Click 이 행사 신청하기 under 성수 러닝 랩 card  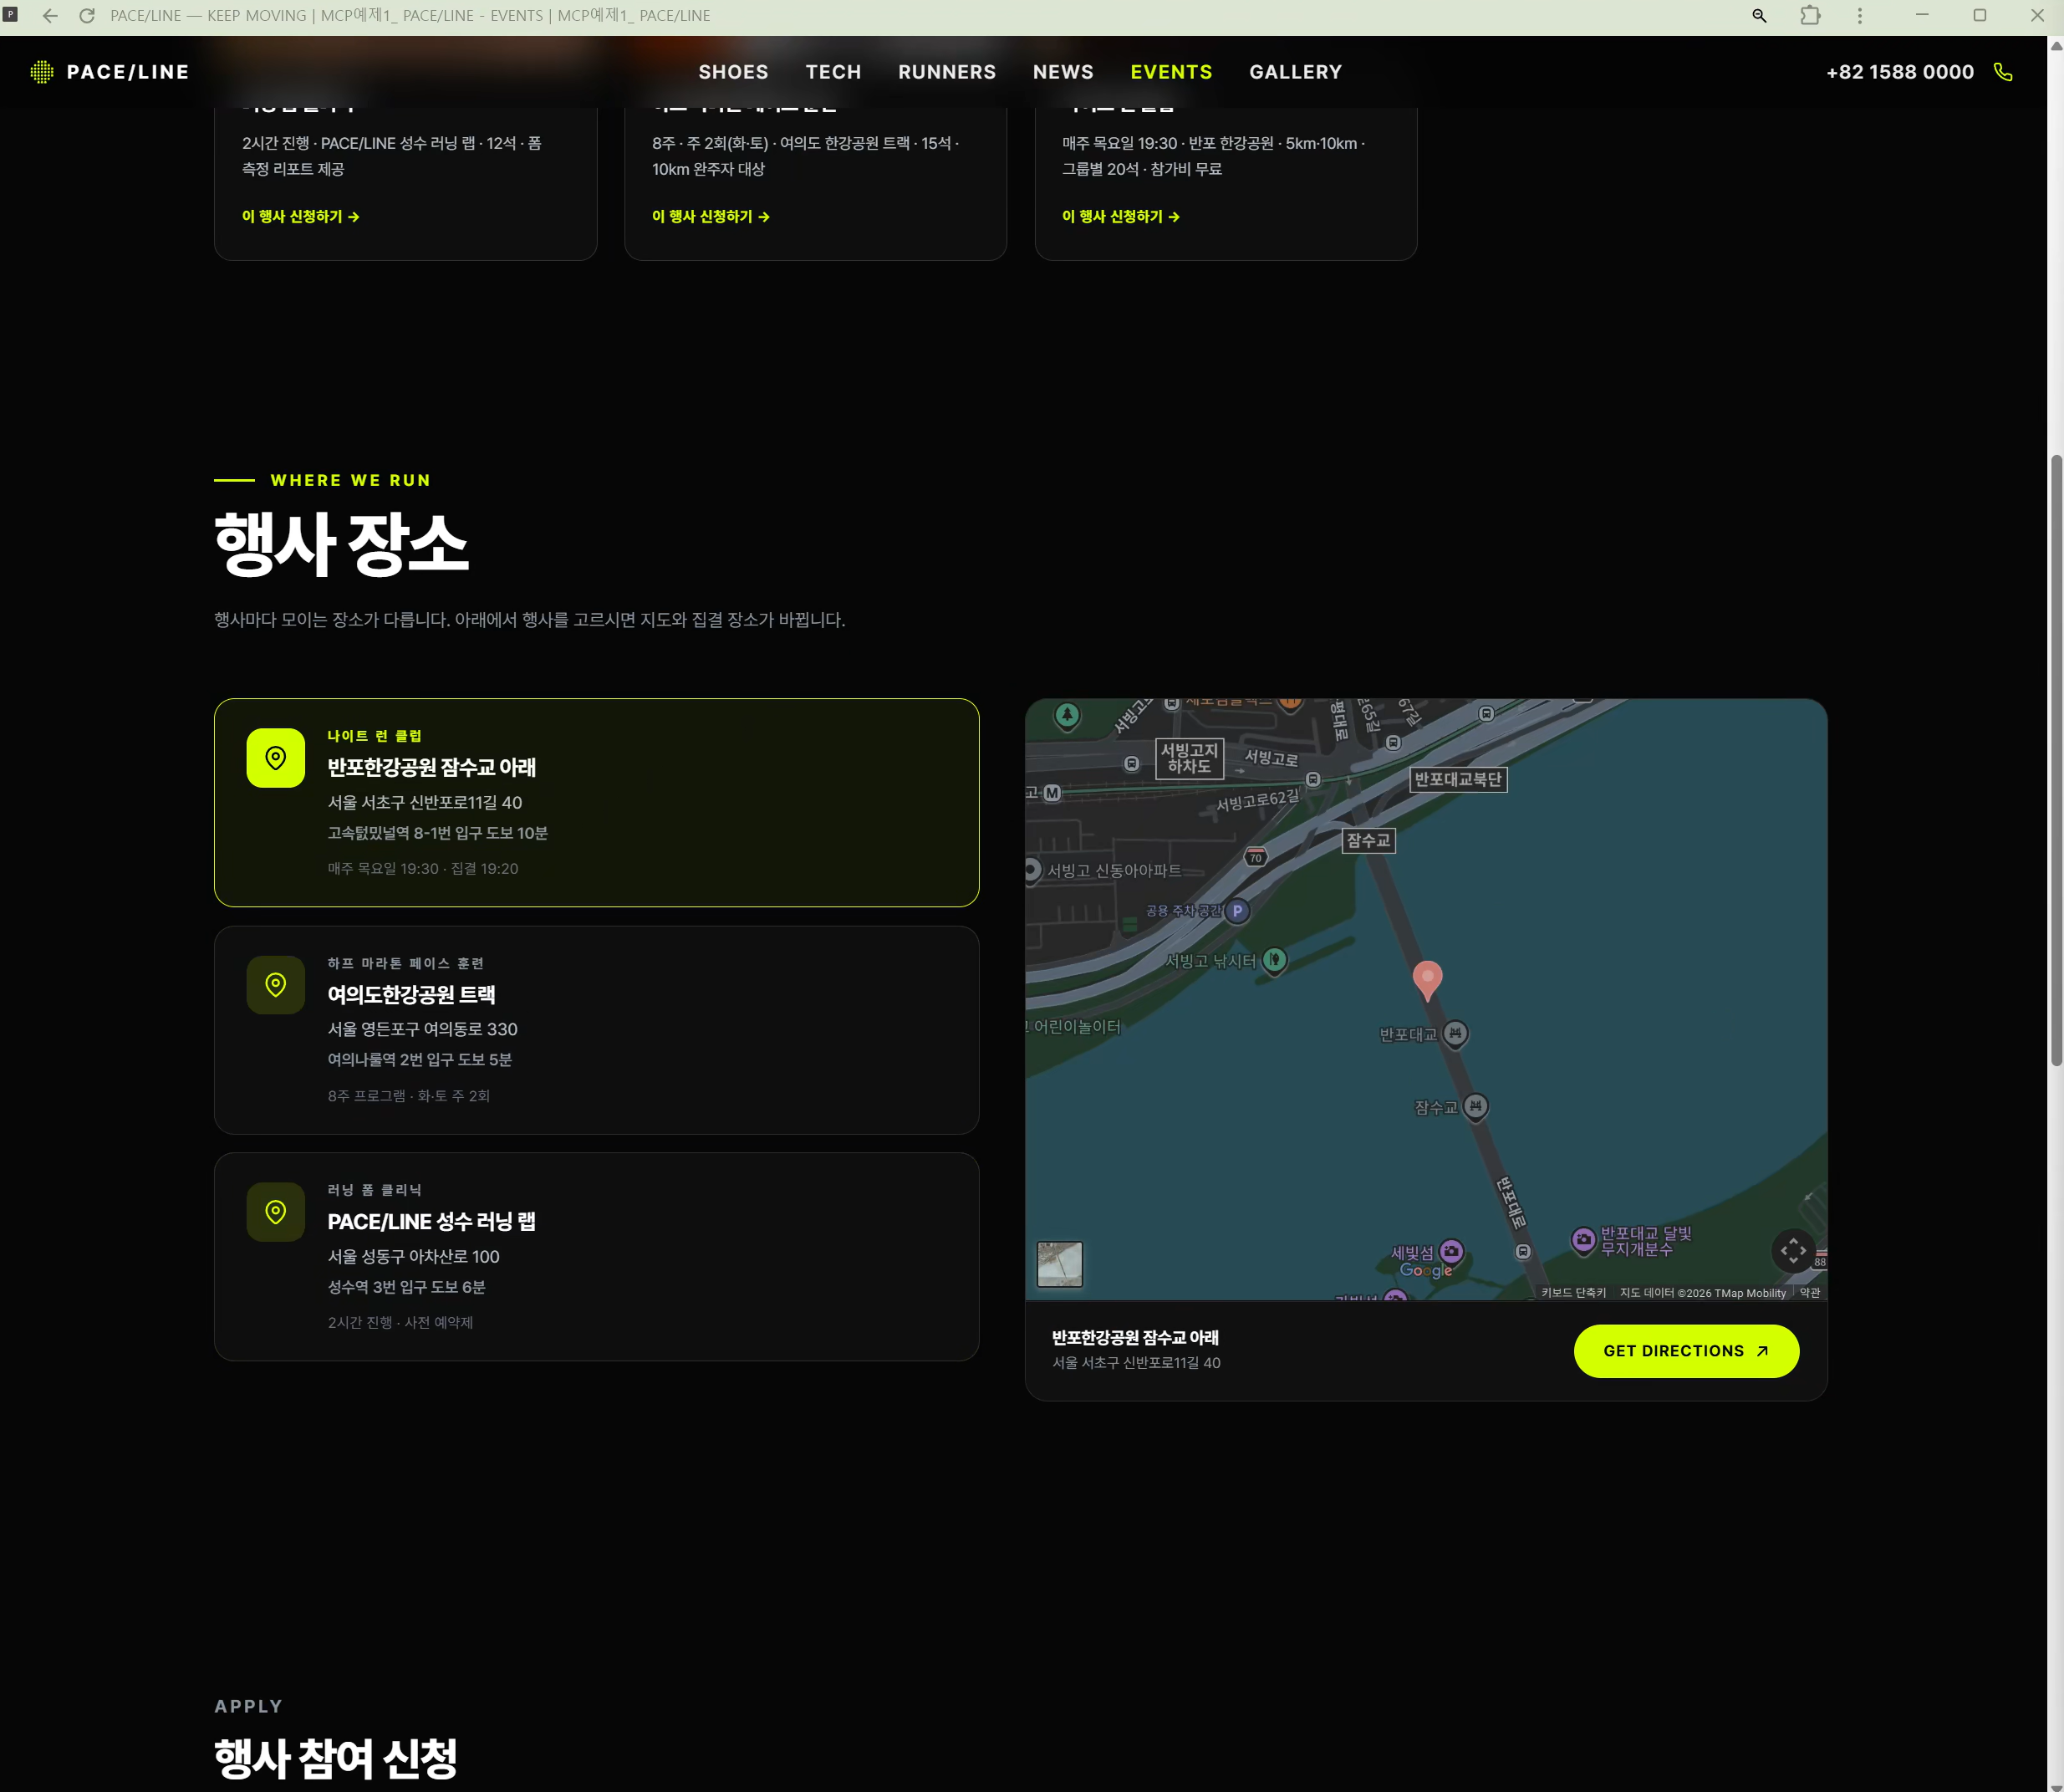point(301,216)
